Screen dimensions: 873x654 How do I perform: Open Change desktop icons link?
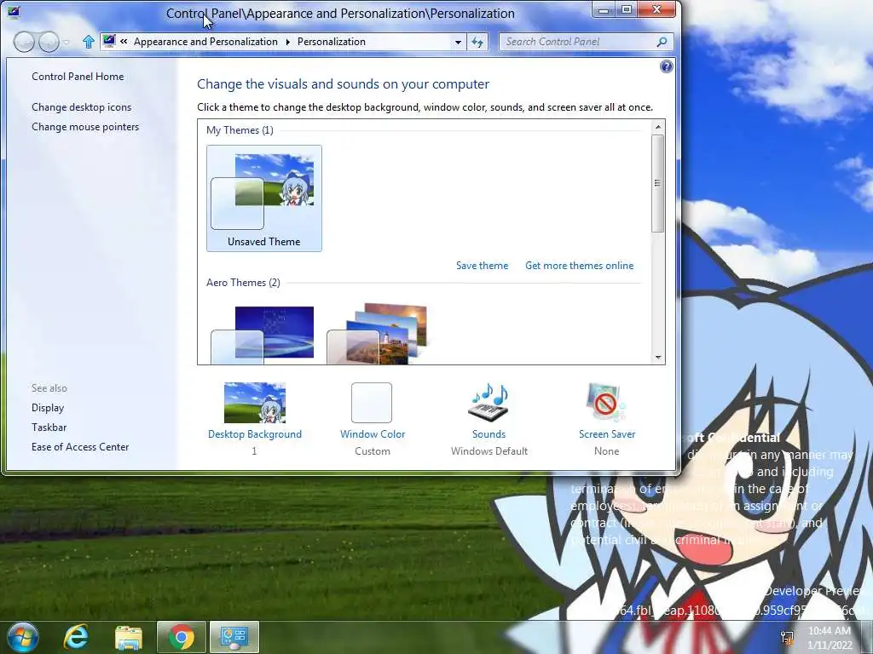tap(81, 107)
